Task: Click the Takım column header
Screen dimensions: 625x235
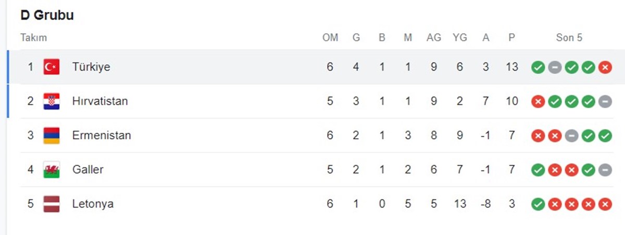Action: click(33, 37)
